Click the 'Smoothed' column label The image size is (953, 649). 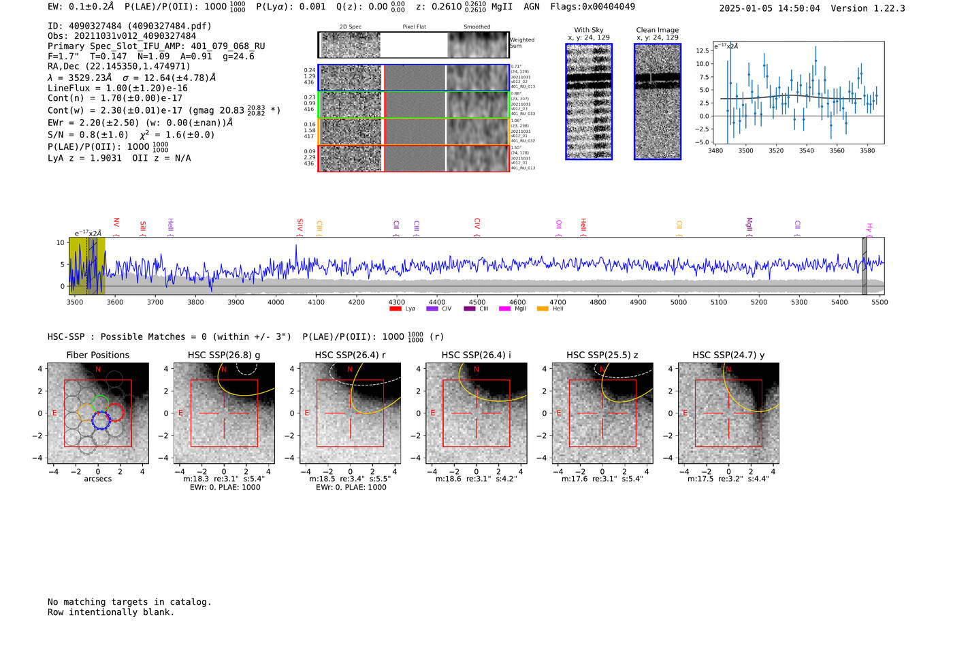point(477,27)
